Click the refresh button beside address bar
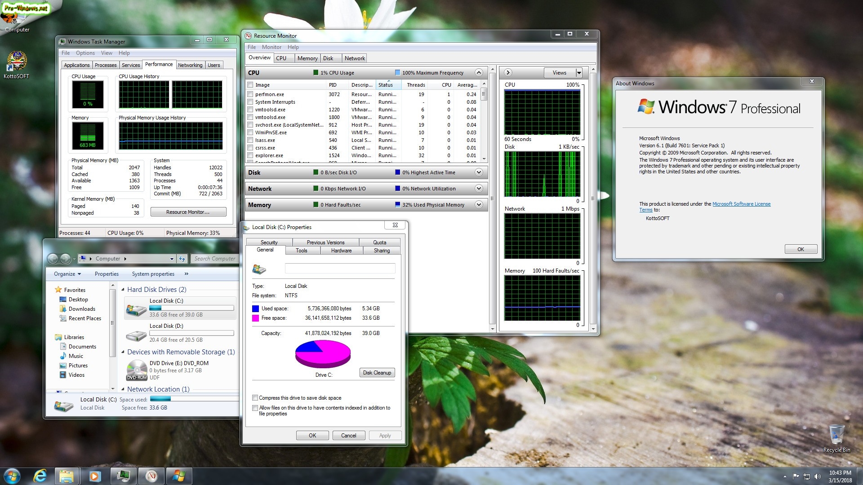The width and height of the screenshot is (863, 485). [x=182, y=259]
